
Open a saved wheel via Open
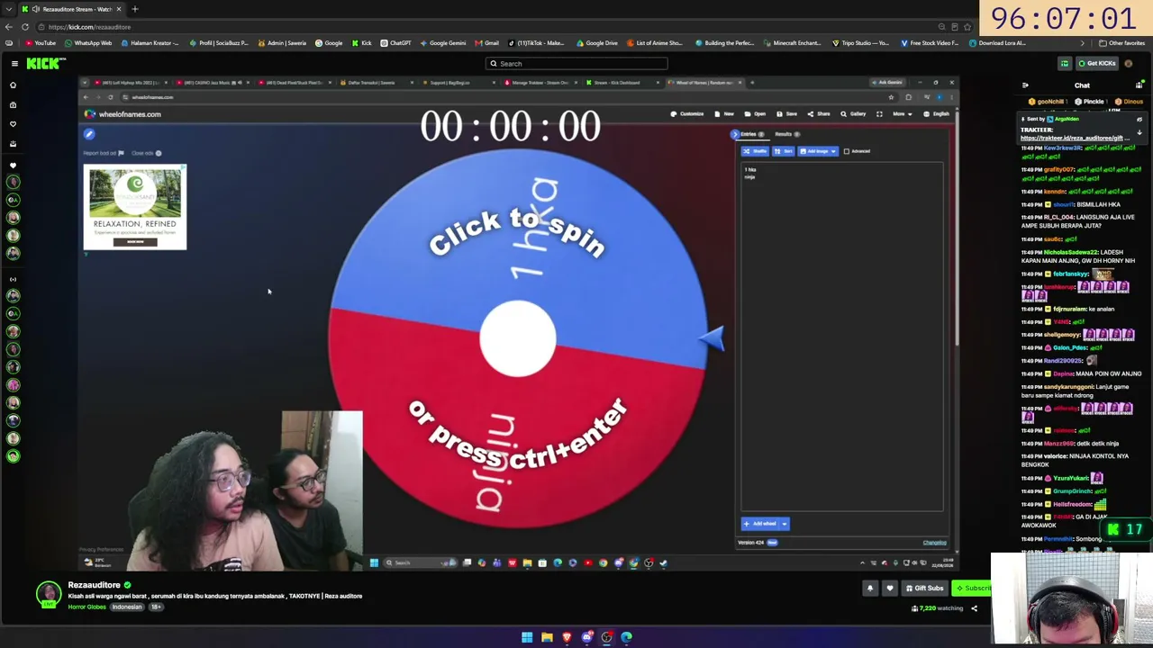point(756,114)
